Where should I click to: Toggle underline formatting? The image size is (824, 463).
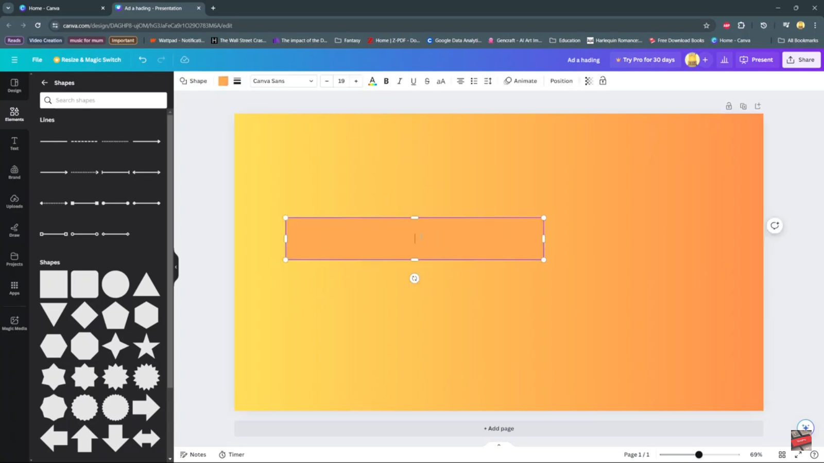[x=413, y=81]
